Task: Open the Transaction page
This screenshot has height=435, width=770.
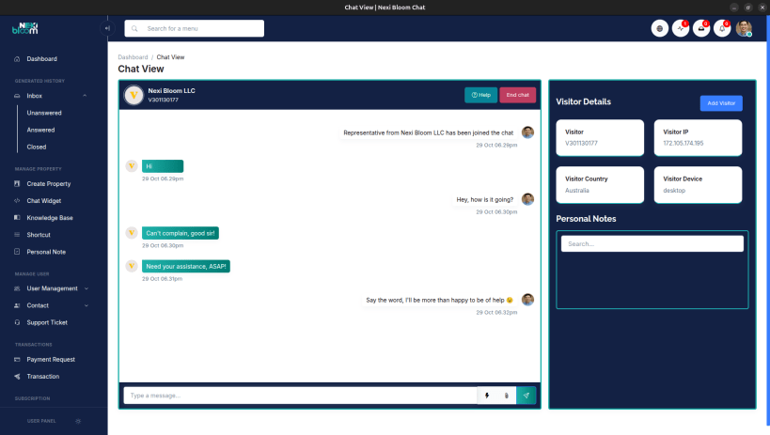Action: (x=42, y=377)
